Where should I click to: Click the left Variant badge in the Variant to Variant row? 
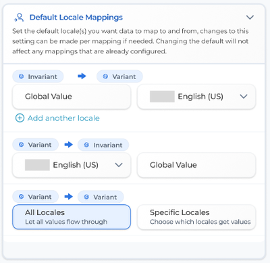click(36, 197)
